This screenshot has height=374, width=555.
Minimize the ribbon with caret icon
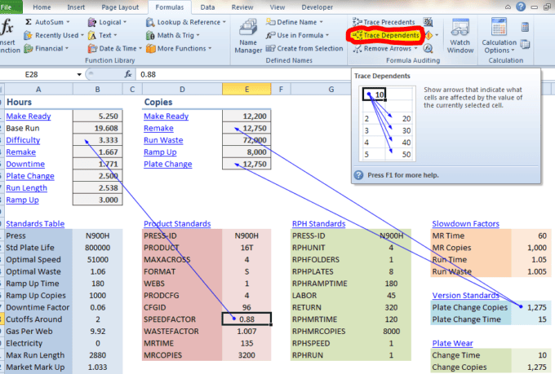click(x=508, y=7)
